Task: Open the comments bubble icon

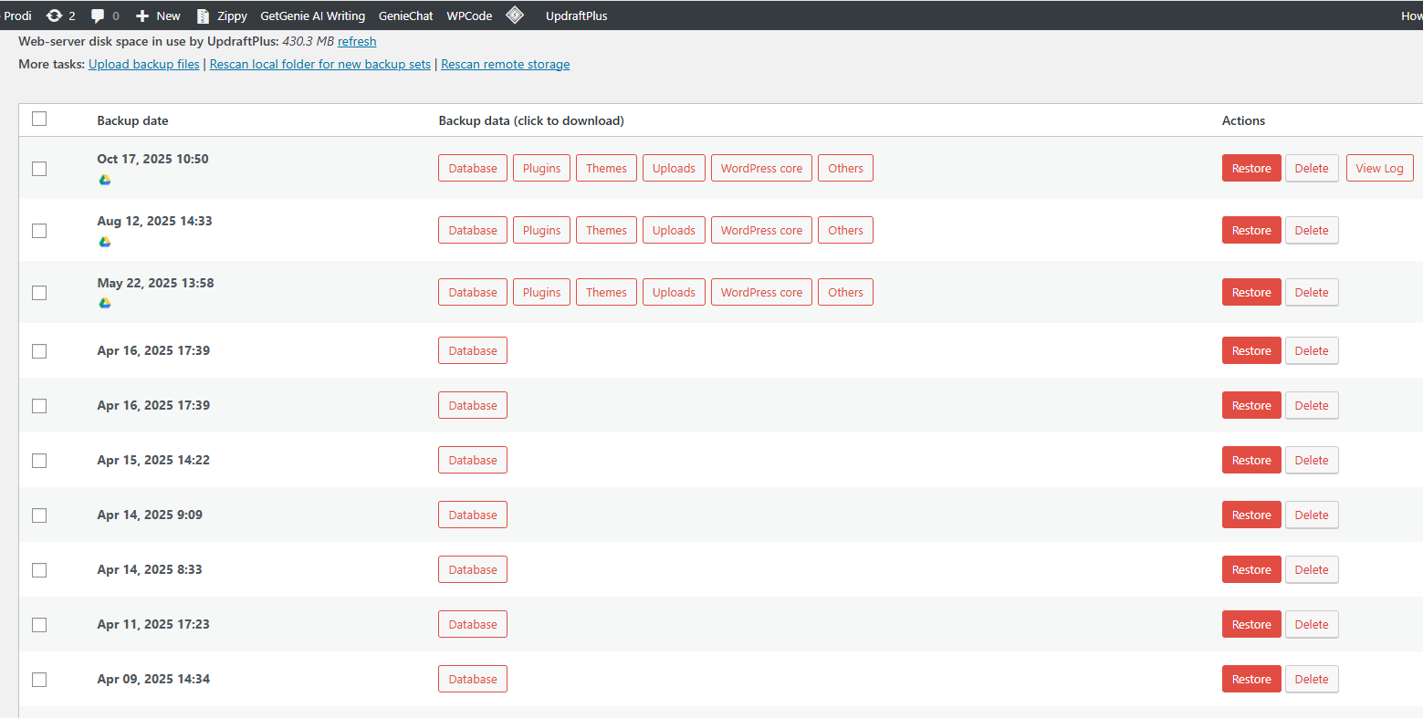Action: (x=99, y=16)
